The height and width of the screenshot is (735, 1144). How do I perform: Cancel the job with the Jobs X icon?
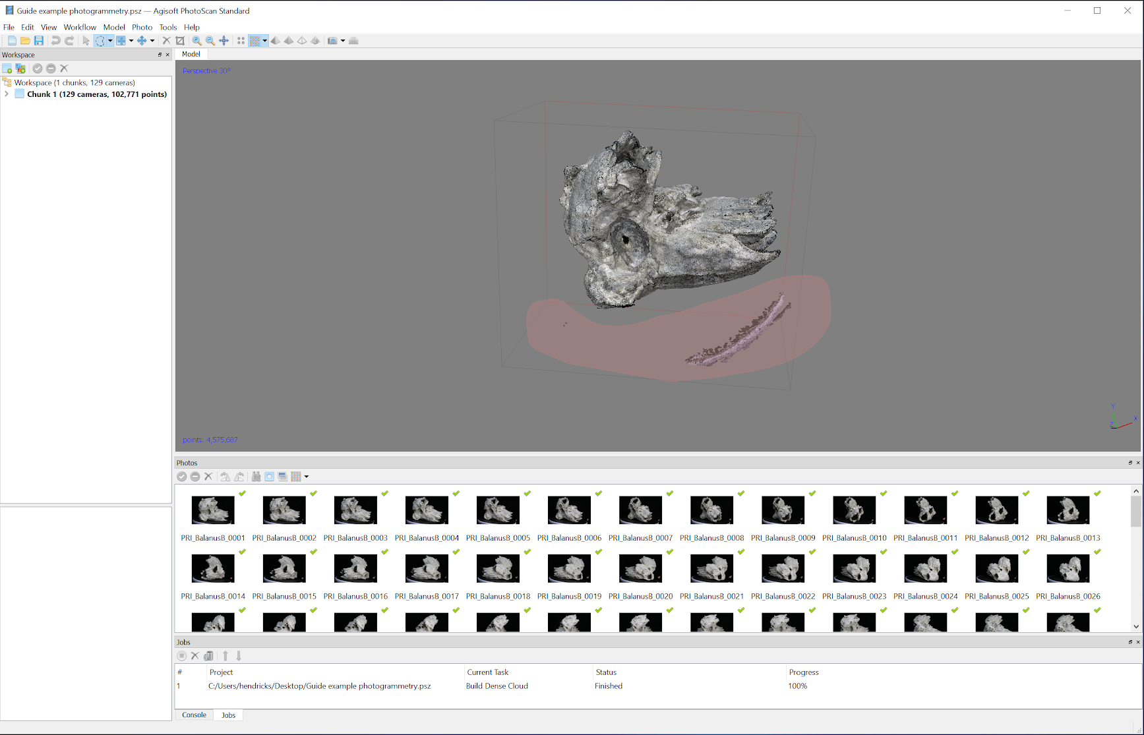click(195, 656)
